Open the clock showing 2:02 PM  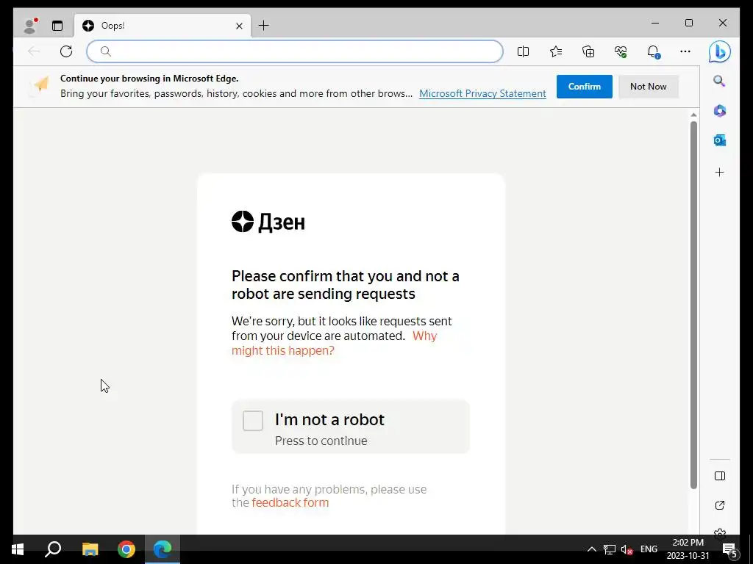pos(688,549)
